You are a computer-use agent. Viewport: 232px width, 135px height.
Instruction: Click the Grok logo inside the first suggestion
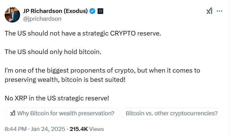coord(13,113)
